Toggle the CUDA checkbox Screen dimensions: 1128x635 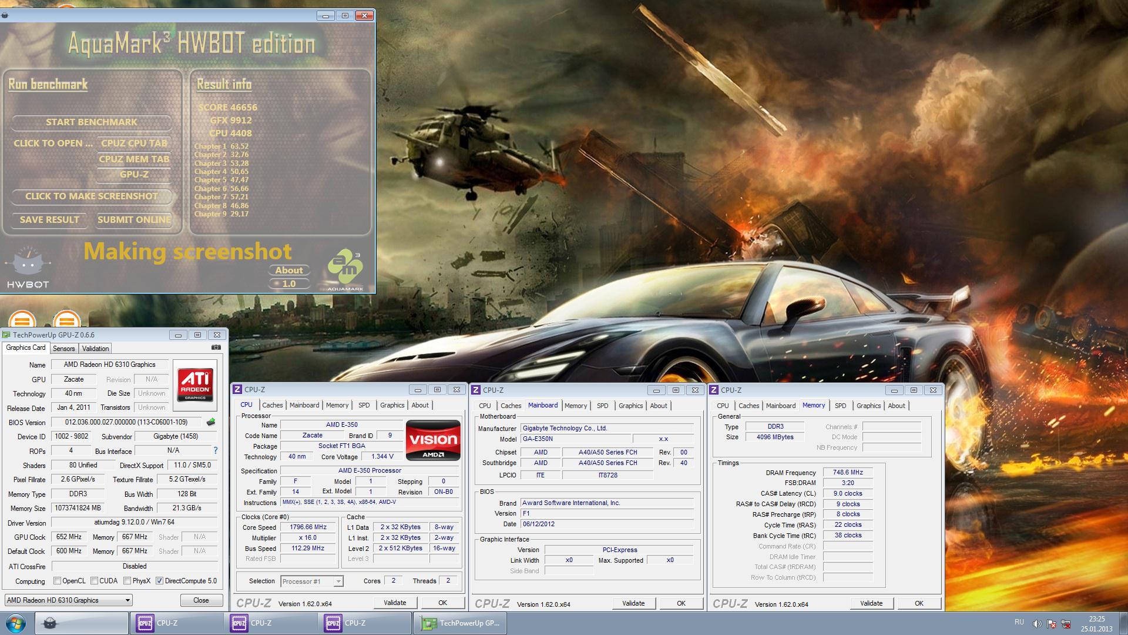94,581
